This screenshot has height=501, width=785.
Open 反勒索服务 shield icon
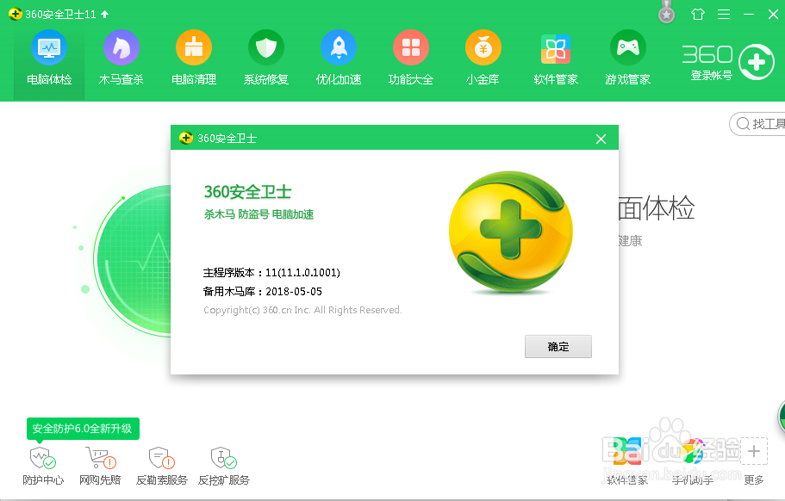pyautogui.click(x=161, y=466)
